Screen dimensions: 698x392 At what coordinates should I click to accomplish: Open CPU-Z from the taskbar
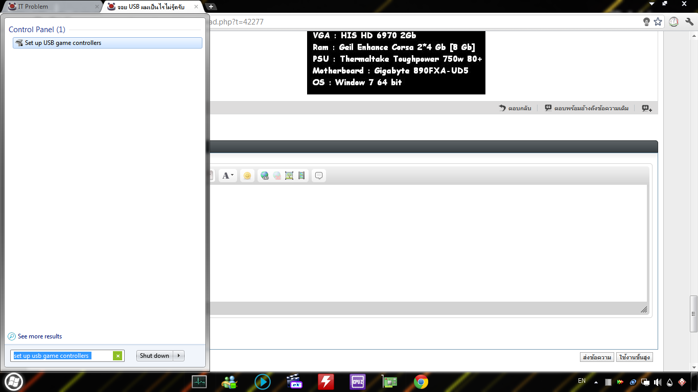[358, 381]
